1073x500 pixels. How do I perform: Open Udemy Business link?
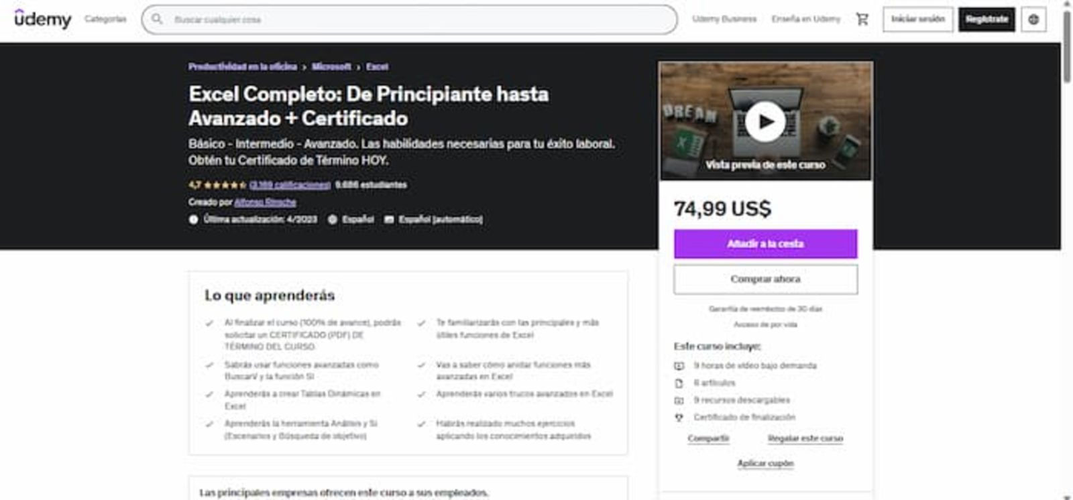[724, 19]
